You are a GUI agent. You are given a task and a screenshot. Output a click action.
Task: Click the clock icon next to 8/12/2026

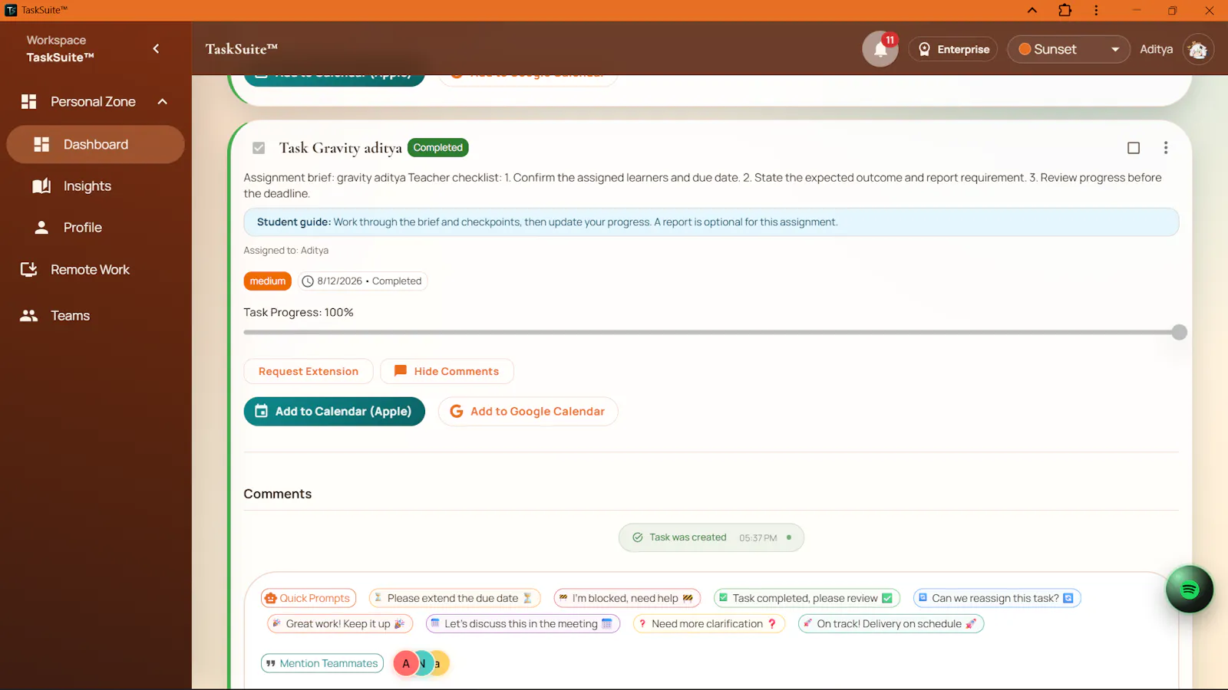[x=308, y=281]
